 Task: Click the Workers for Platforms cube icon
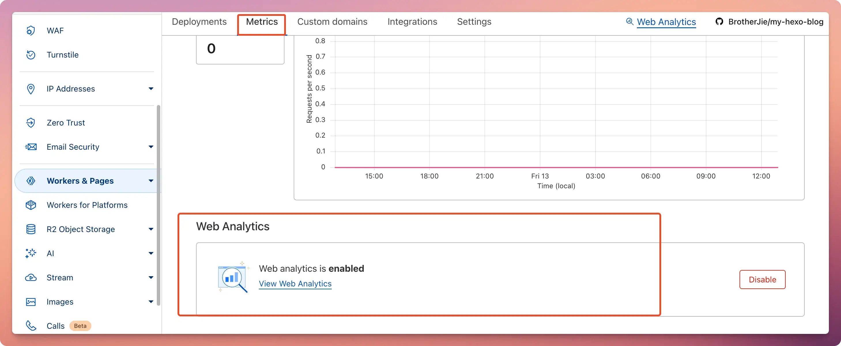(31, 205)
